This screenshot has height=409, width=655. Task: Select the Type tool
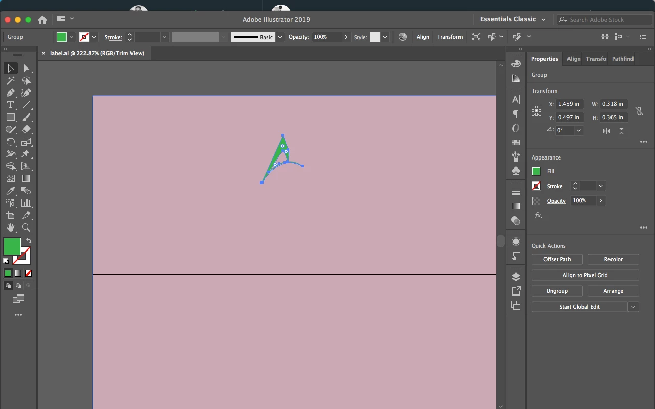10,105
